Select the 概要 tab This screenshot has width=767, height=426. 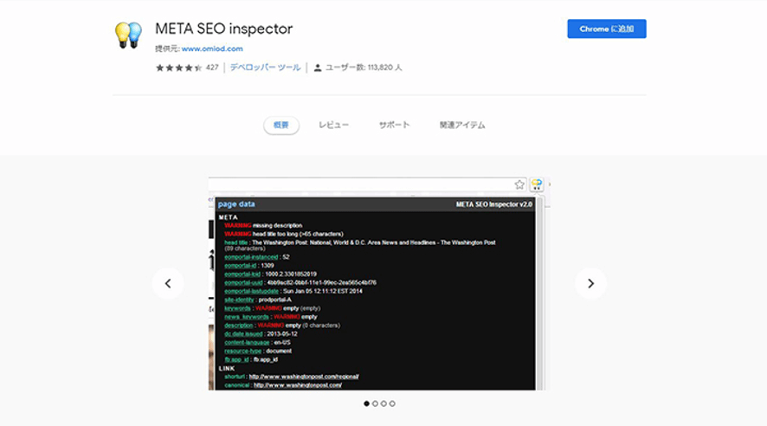tap(281, 126)
